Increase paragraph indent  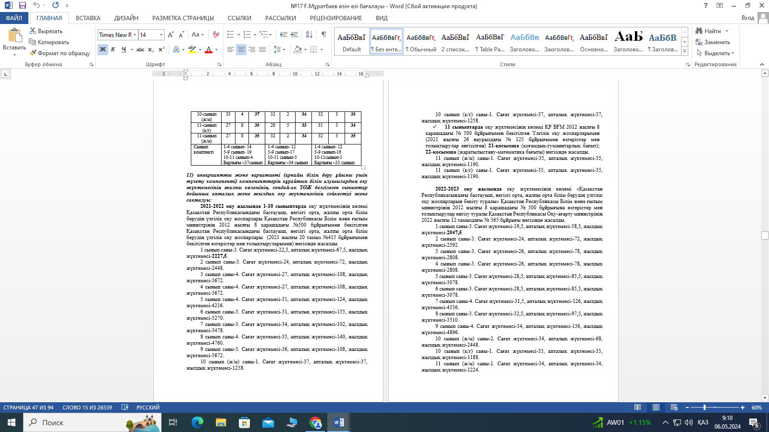294,35
